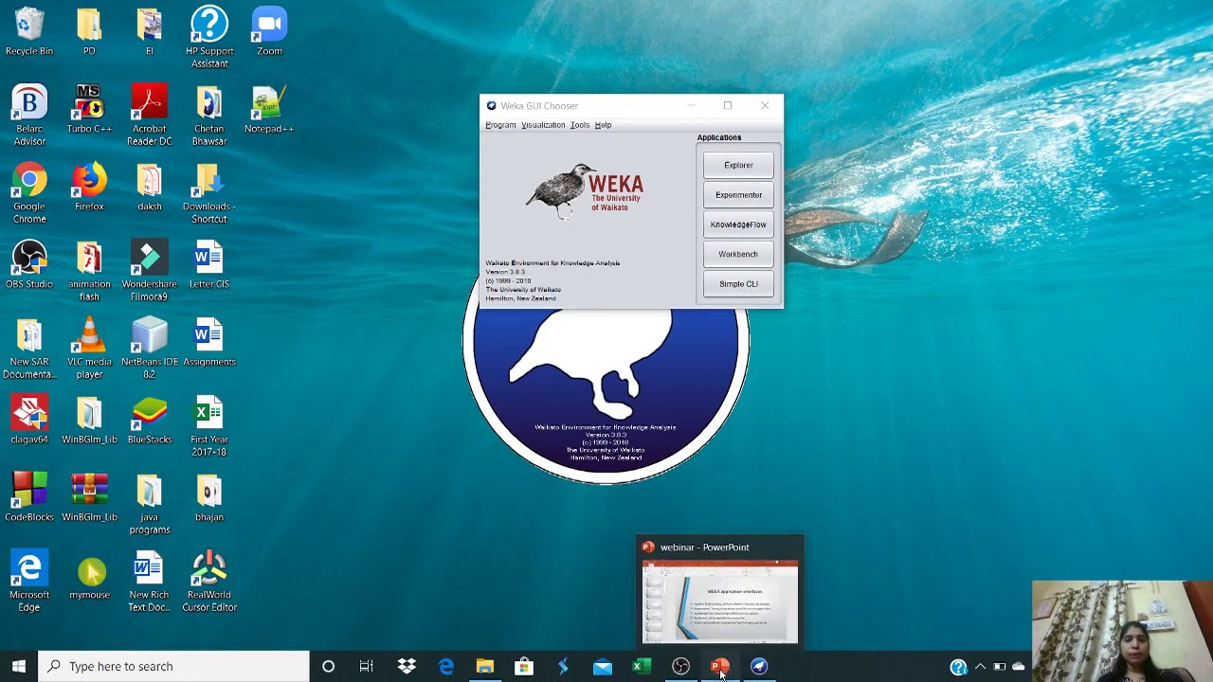
Task: Open WinBGIm_Lib WinRAR archive icon
Action: (89, 497)
